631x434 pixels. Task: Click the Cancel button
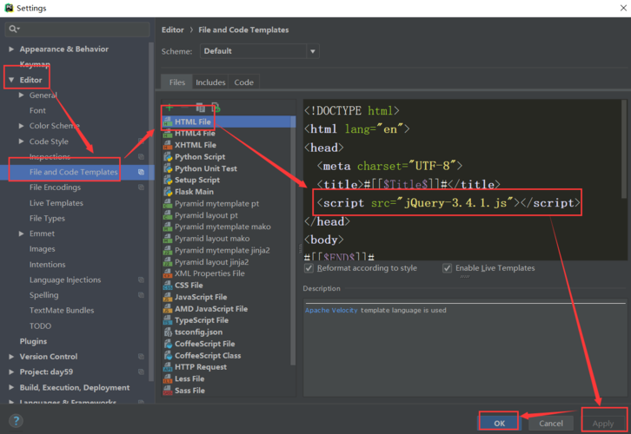coord(551,423)
